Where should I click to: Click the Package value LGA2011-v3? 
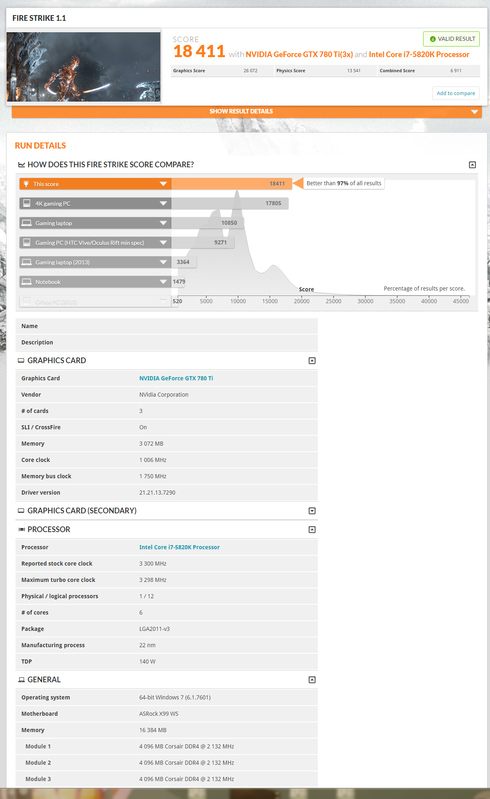(x=155, y=629)
